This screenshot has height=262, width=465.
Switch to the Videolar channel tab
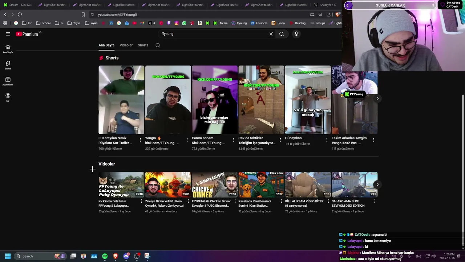pyautogui.click(x=126, y=45)
